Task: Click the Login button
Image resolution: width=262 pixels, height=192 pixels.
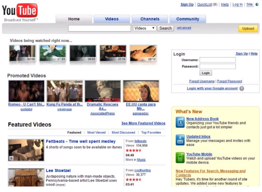Action: coord(205,73)
